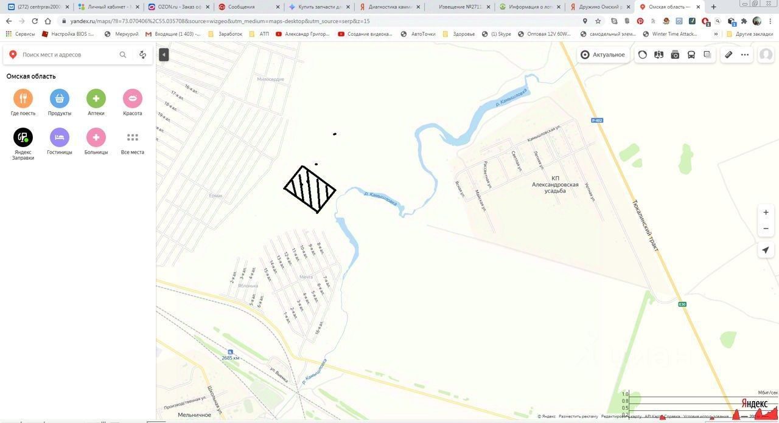Collapse the left sidebar panel
This screenshot has height=423, width=779.
pyautogui.click(x=164, y=55)
